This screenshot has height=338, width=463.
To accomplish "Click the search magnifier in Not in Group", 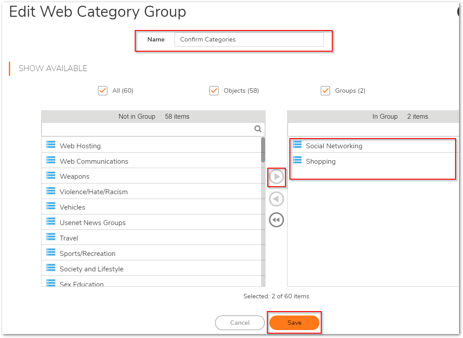I will [258, 129].
